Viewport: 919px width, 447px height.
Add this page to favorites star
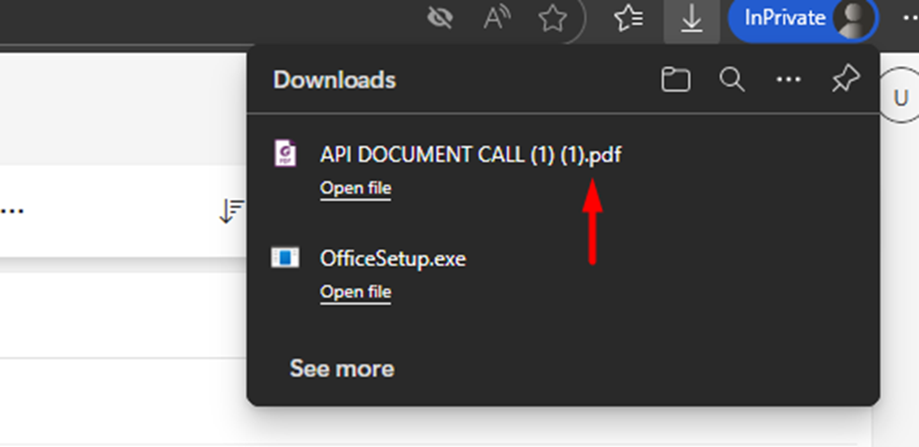(x=552, y=19)
